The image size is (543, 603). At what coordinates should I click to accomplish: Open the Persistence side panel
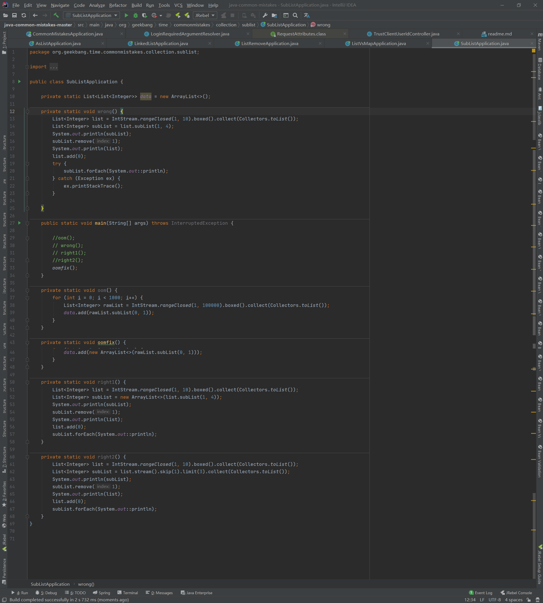coord(4,571)
